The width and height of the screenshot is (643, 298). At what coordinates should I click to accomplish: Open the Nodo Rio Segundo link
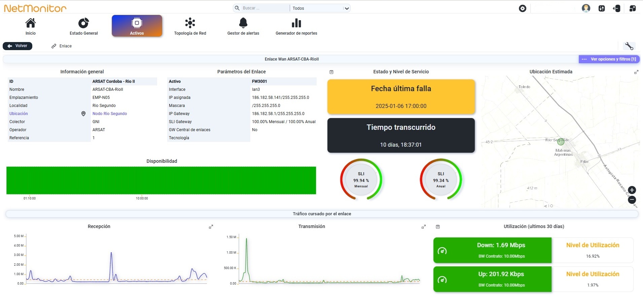(x=110, y=114)
